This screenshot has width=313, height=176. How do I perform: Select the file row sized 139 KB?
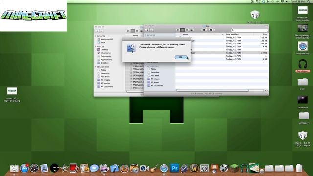(x=222, y=41)
